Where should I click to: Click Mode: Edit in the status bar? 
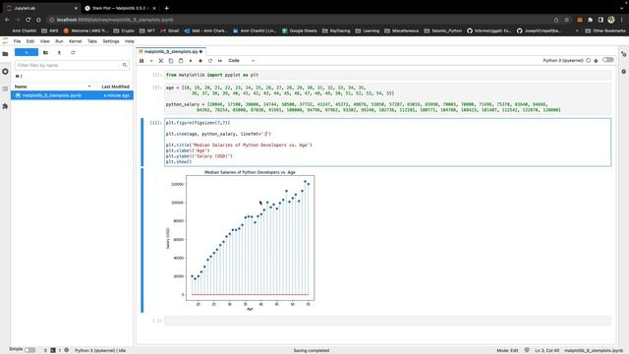pyautogui.click(x=507, y=350)
